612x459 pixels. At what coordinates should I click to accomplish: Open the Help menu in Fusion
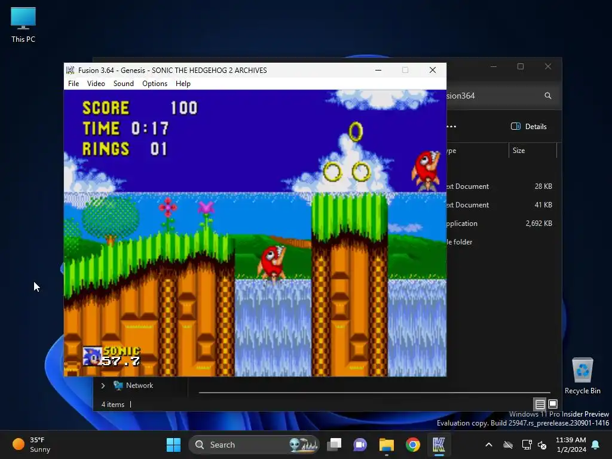click(183, 84)
